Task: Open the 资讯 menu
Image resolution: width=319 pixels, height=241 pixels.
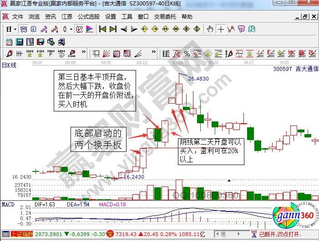Action: coord(51,17)
